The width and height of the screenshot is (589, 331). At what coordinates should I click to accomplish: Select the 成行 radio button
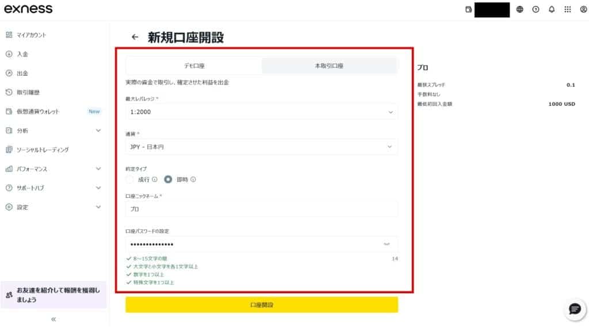pyautogui.click(x=129, y=179)
